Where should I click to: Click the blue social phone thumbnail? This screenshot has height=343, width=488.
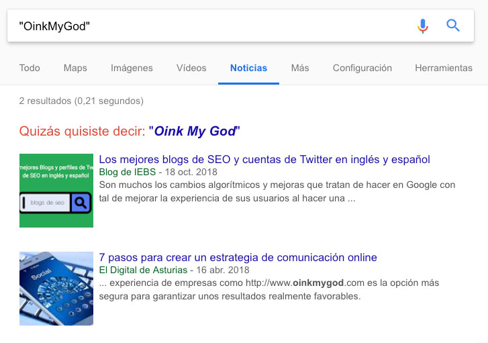[x=56, y=289]
